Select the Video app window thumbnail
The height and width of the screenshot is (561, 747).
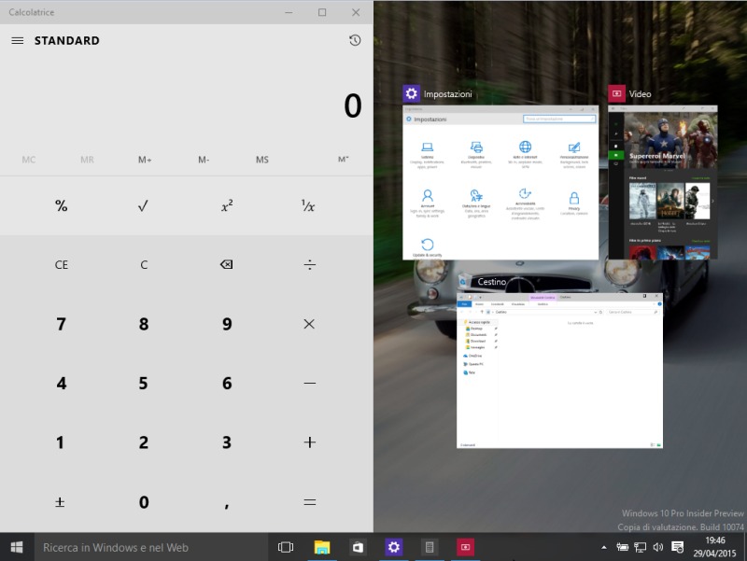click(663, 182)
